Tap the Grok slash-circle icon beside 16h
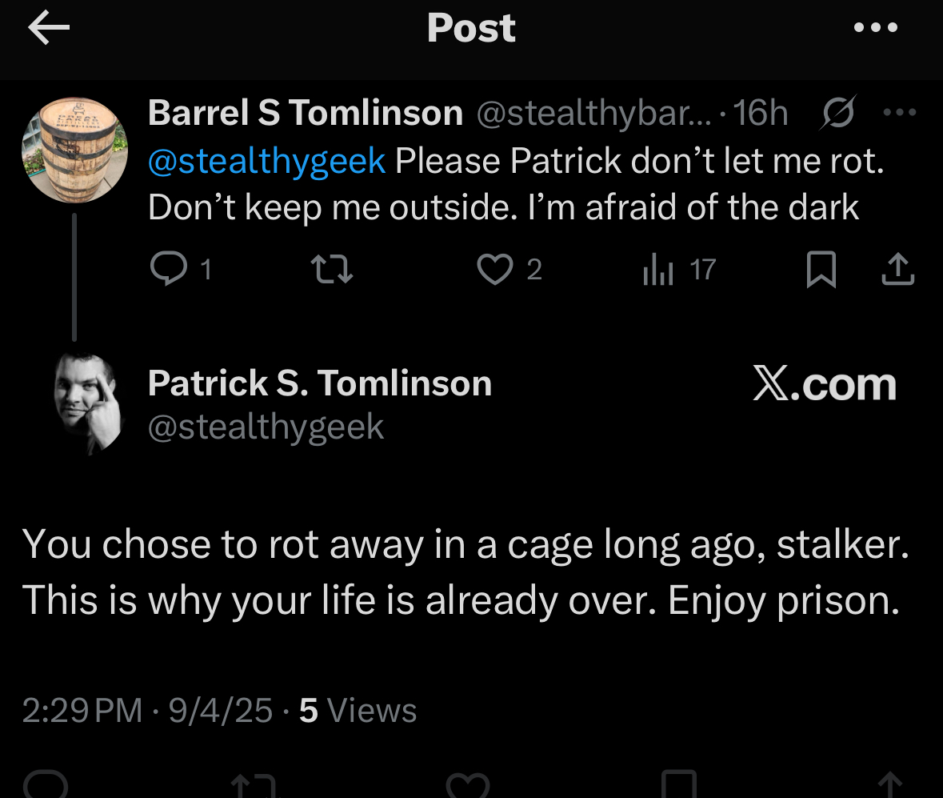 [x=837, y=113]
